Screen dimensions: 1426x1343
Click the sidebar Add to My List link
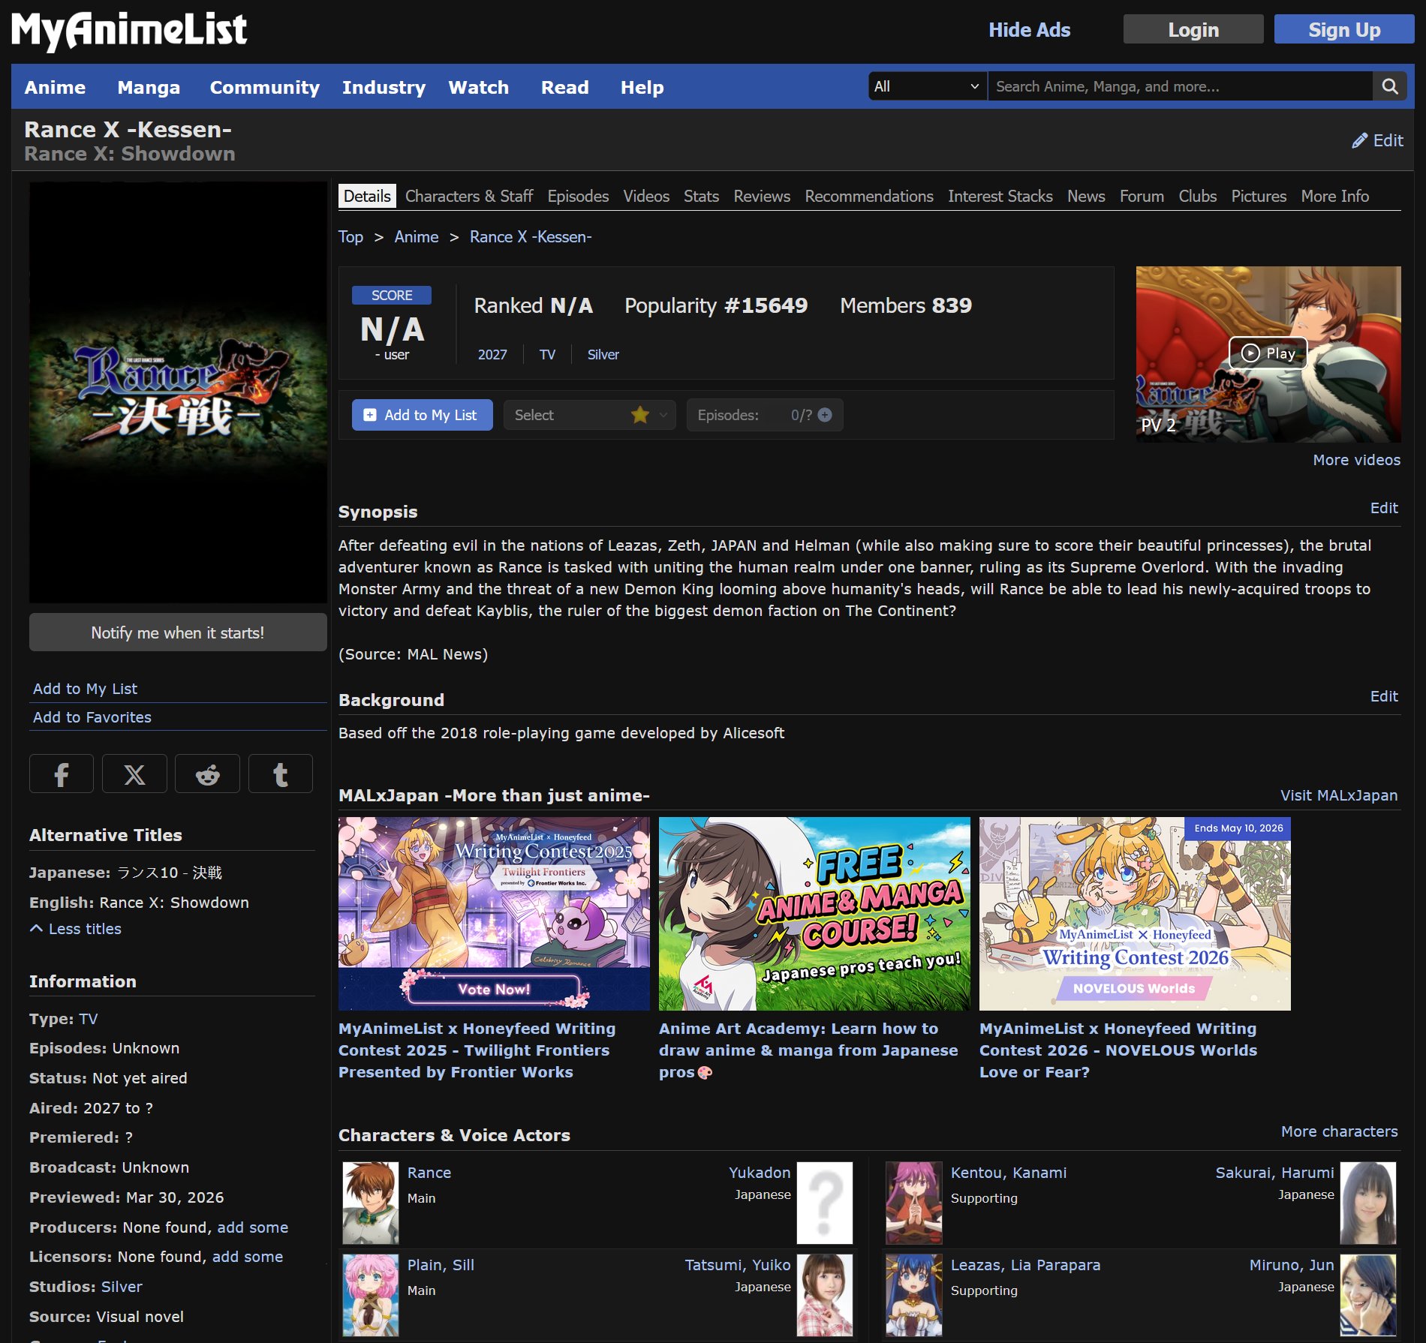pos(85,689)
